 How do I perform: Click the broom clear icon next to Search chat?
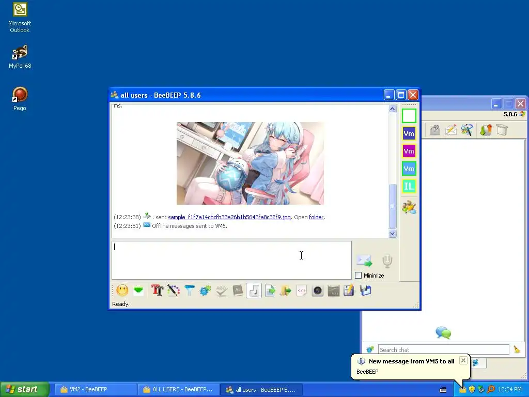coord(517,349)
